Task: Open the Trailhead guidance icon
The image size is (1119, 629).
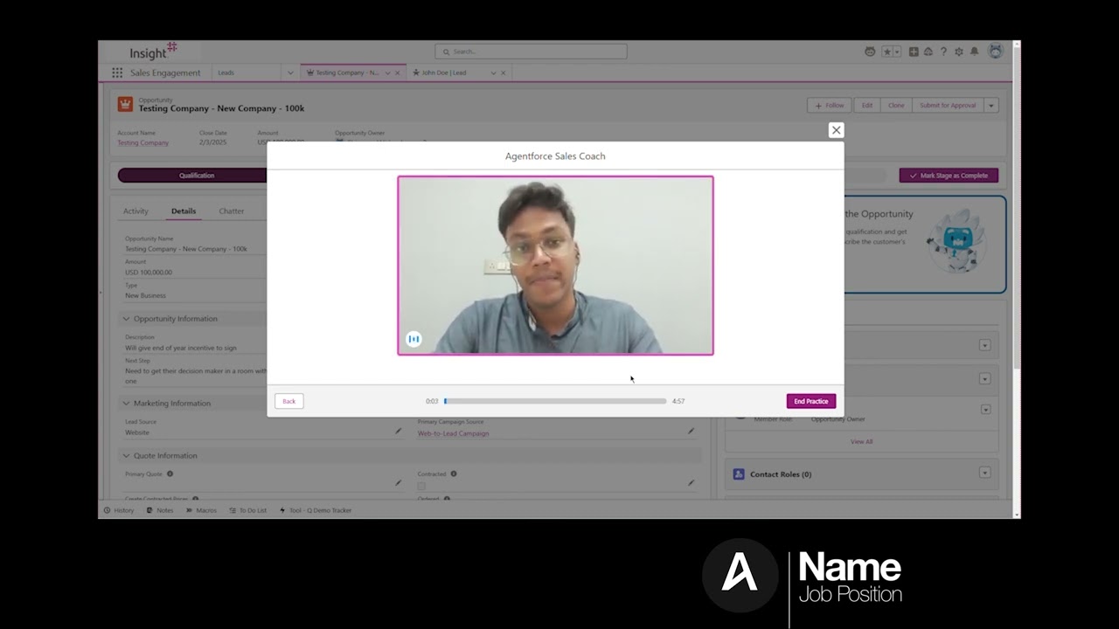Action: pyautogui.click(x=928, y=52)
